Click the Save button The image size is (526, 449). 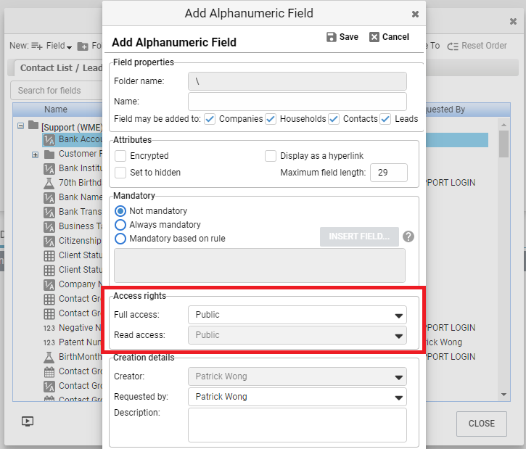tap(342, 37)
